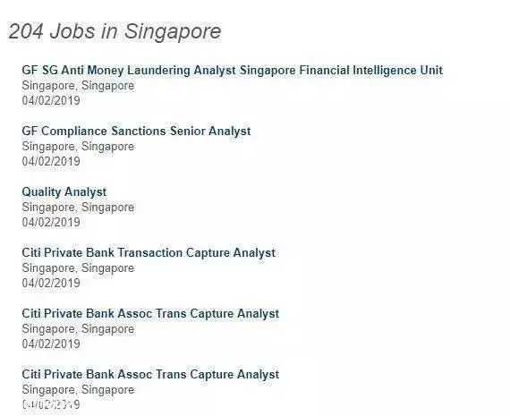
Task: Click location under Transaction Capture Analyst job
Action: (x=78, y=268)
